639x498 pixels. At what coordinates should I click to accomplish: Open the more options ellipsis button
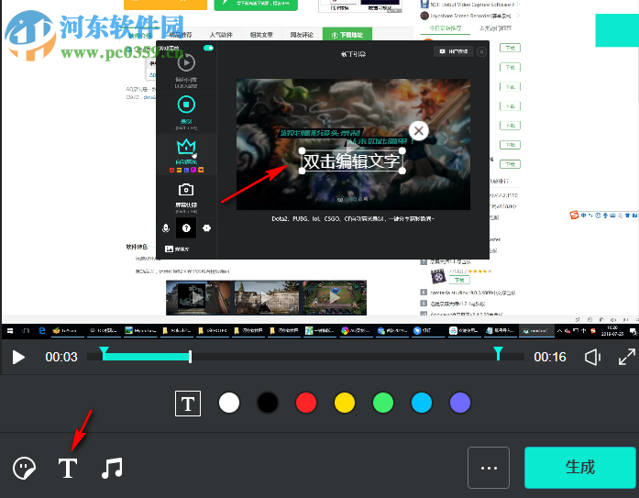click(489, 468)
